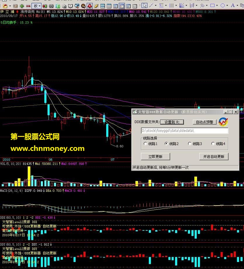Expand the trend line tool dropdown
This screenshot has width=244, height=269.
pos(156,6)
